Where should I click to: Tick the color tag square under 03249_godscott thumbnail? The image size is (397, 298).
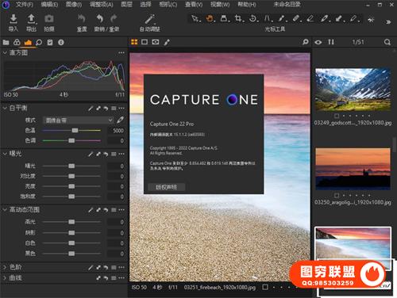coord(337,116)
